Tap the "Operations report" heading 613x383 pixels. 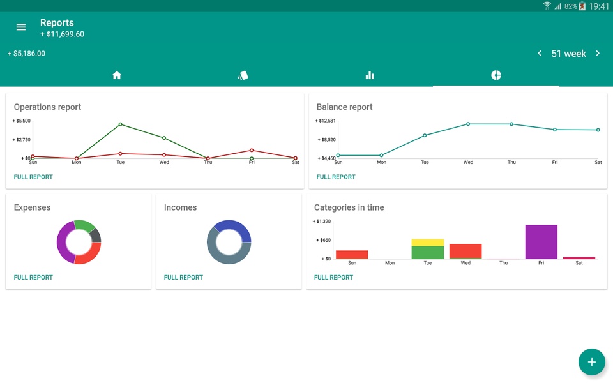pos(47,107)
